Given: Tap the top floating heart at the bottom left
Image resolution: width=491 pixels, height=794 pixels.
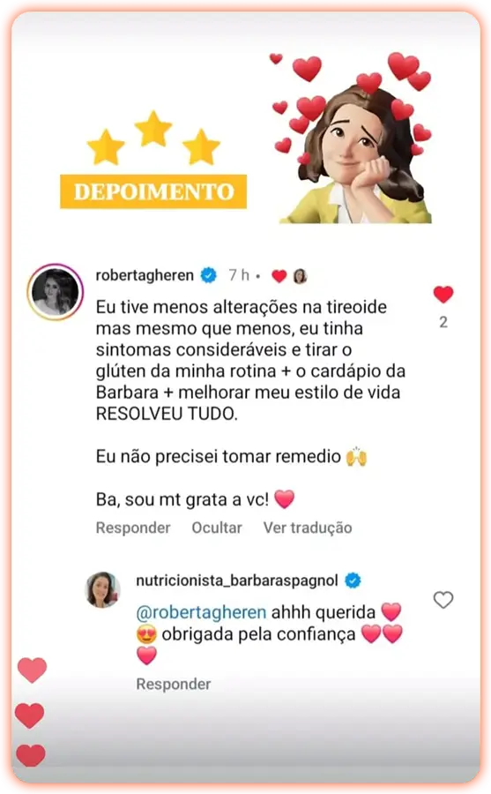Looking at the screenshot, I should (x=32, y=670).
